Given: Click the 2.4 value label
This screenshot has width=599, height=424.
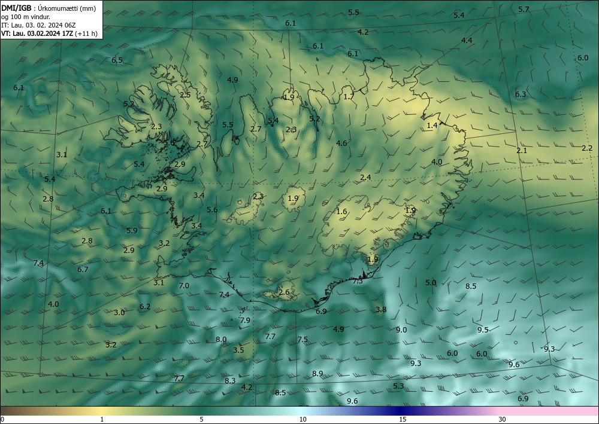Looking at the screenshot, I should (x=365, y=177).
